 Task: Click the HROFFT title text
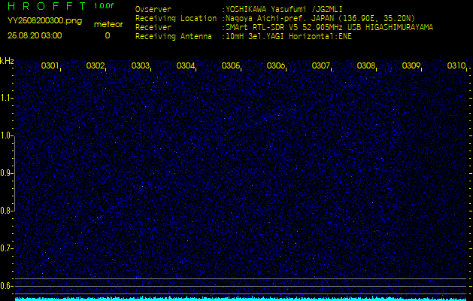pos(47,6)
